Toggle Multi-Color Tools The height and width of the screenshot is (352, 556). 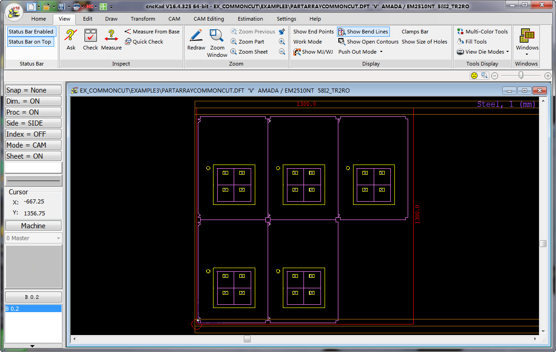tap(482, 32)
